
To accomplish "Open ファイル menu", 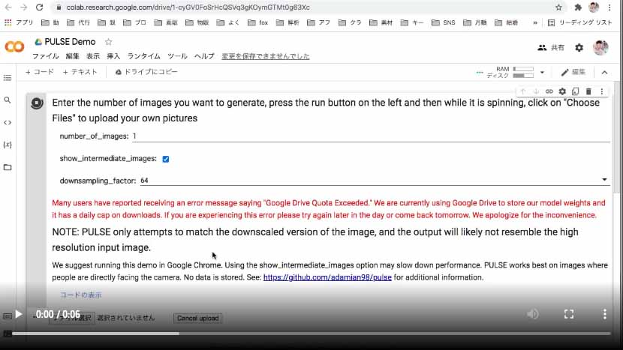I will [x=45, y=56].
